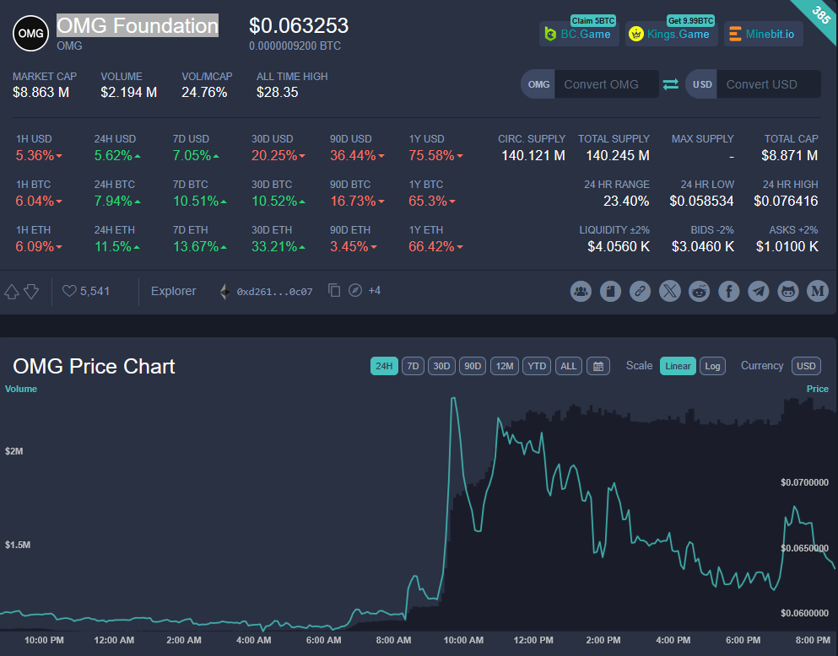Switch chart scale to Linear
Image resolution: width=838 pixels, height=656 pixels.
[678, 366]
